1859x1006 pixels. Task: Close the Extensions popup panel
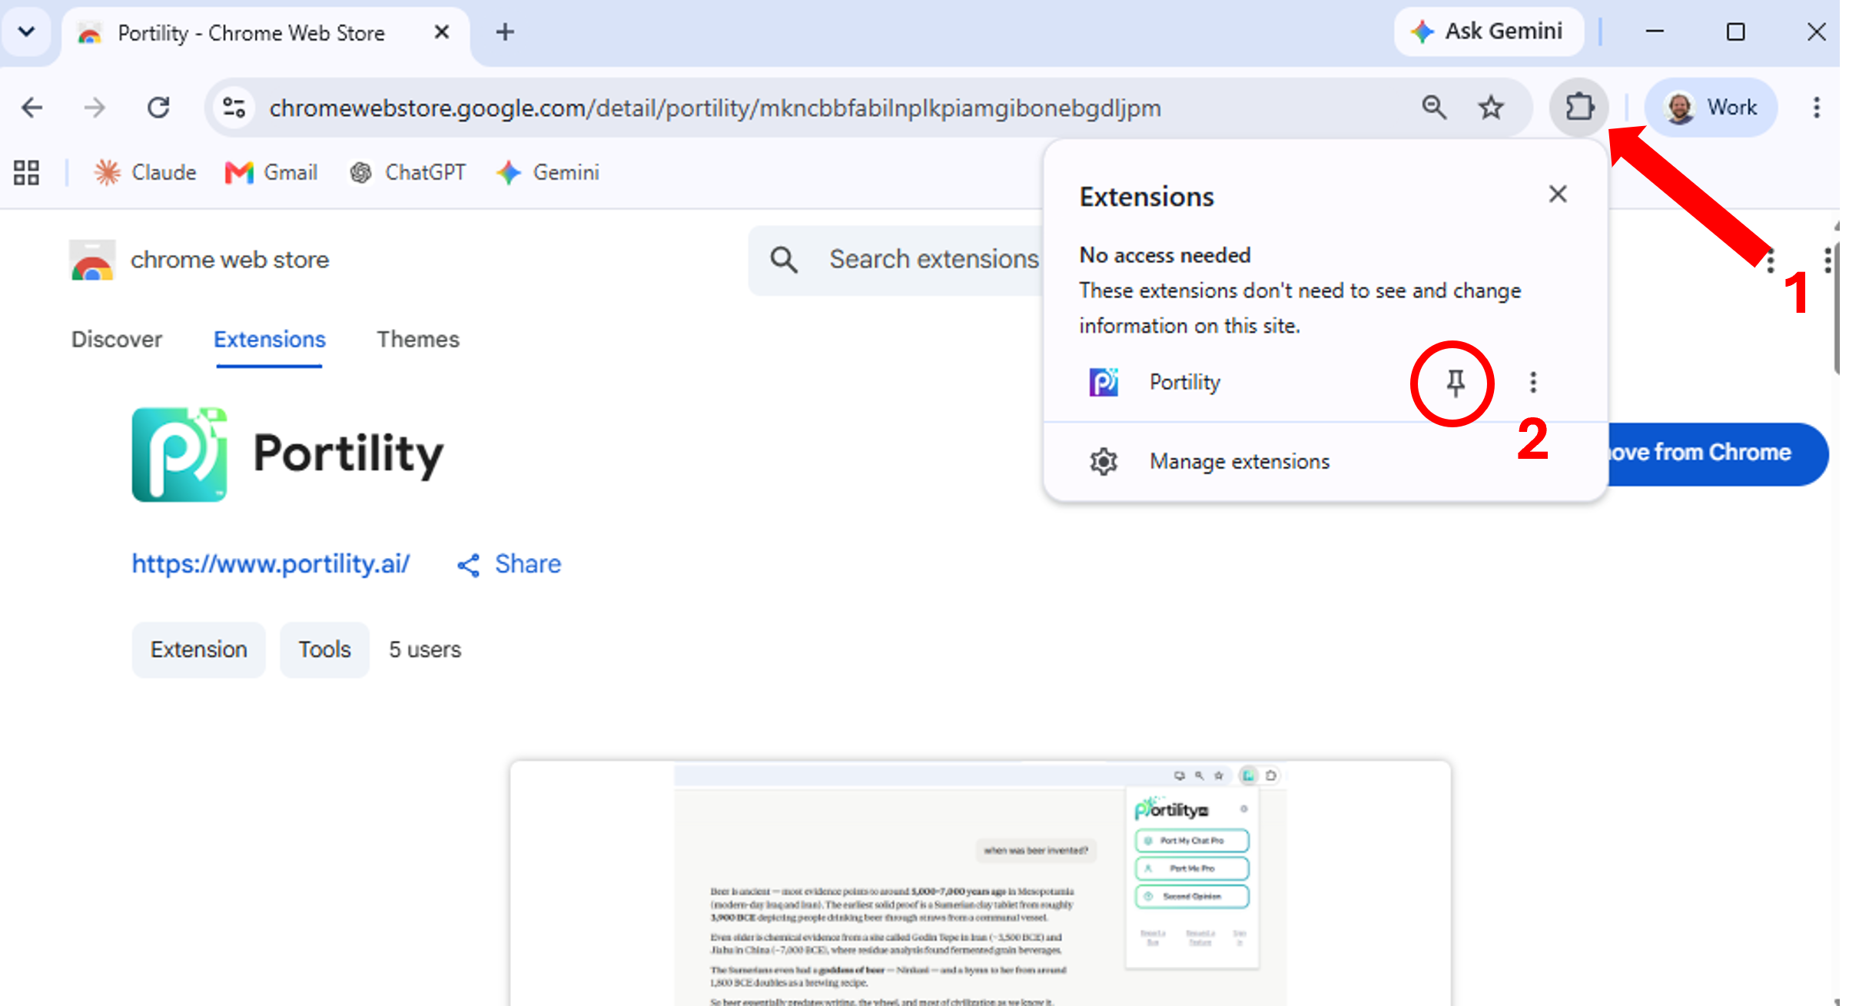(1557, 194)
